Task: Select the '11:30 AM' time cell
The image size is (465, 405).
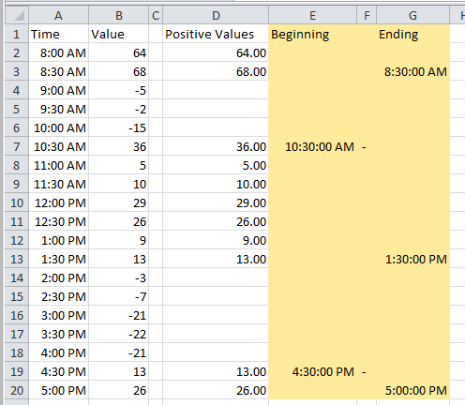Action: pyautogui.click(x=58, y=184)
